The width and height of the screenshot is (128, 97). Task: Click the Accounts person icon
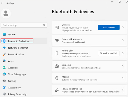(x=4, y=68)
